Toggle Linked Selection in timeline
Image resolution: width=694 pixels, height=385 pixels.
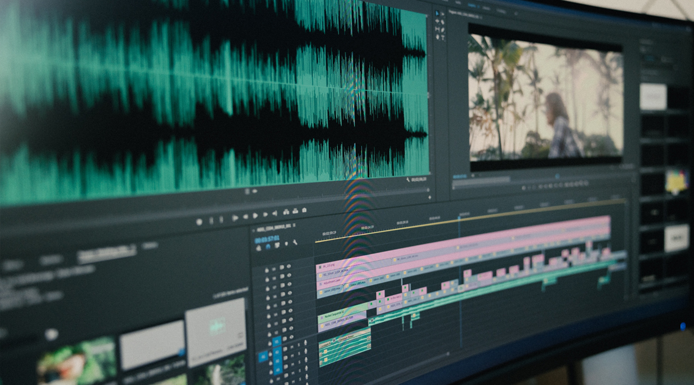(277, 245)
